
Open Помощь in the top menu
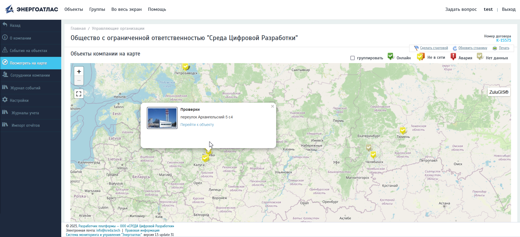point(157,9)
